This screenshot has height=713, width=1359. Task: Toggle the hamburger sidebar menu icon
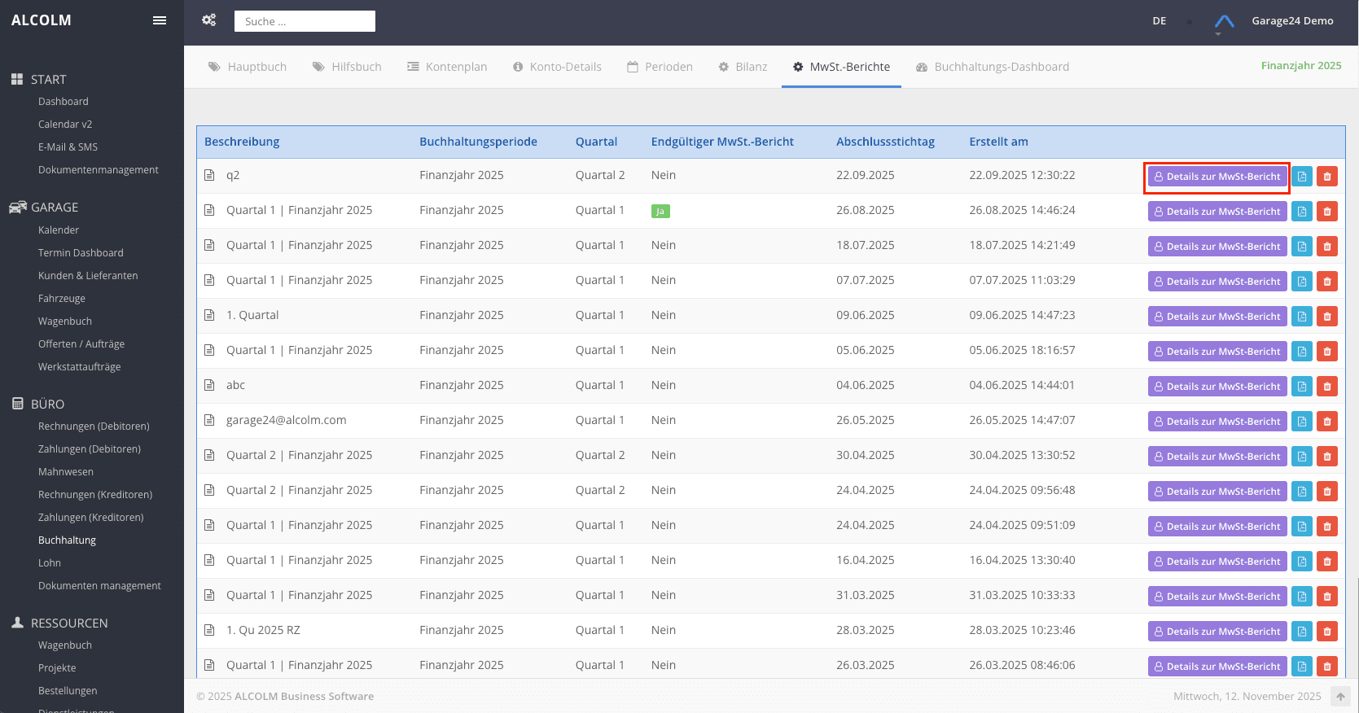point(160,20)
